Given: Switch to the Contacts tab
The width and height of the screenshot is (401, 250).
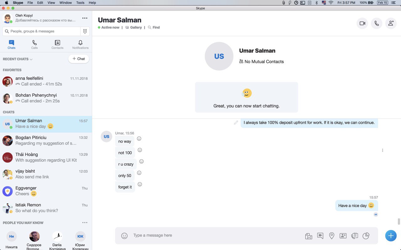Looking at the screenshot, I should pyautogui.click(x=57, y=45).
